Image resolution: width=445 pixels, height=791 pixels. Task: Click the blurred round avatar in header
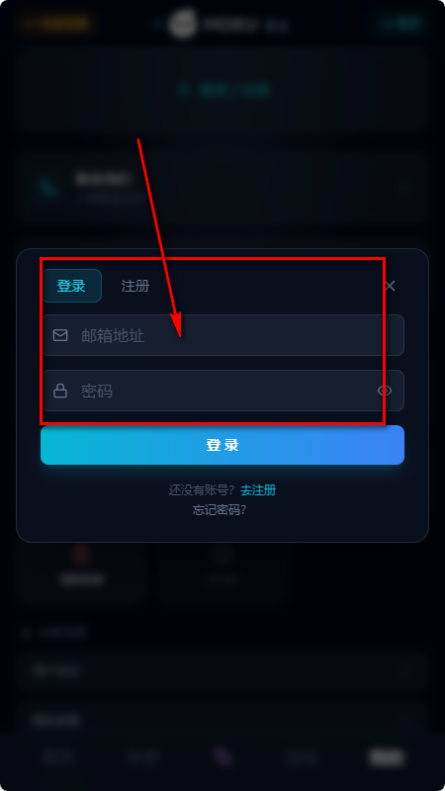click(x=182, y=24)
